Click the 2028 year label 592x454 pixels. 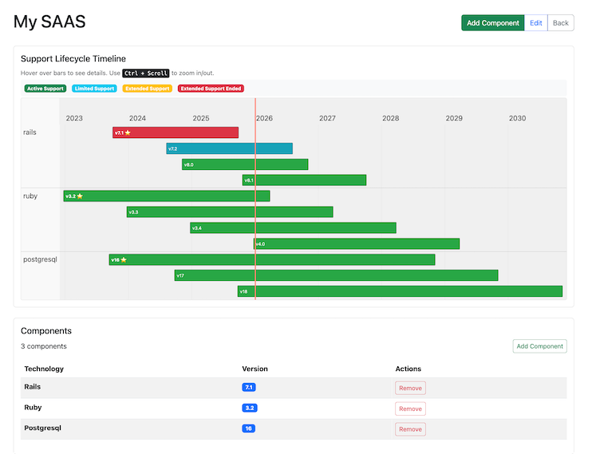pos(391,118)
